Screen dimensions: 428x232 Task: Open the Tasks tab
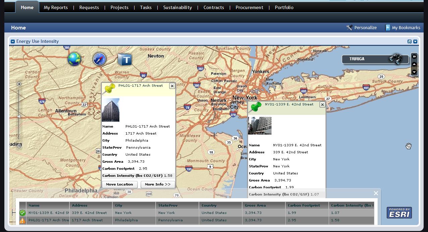pyautogui.click(x=146, y=7)
